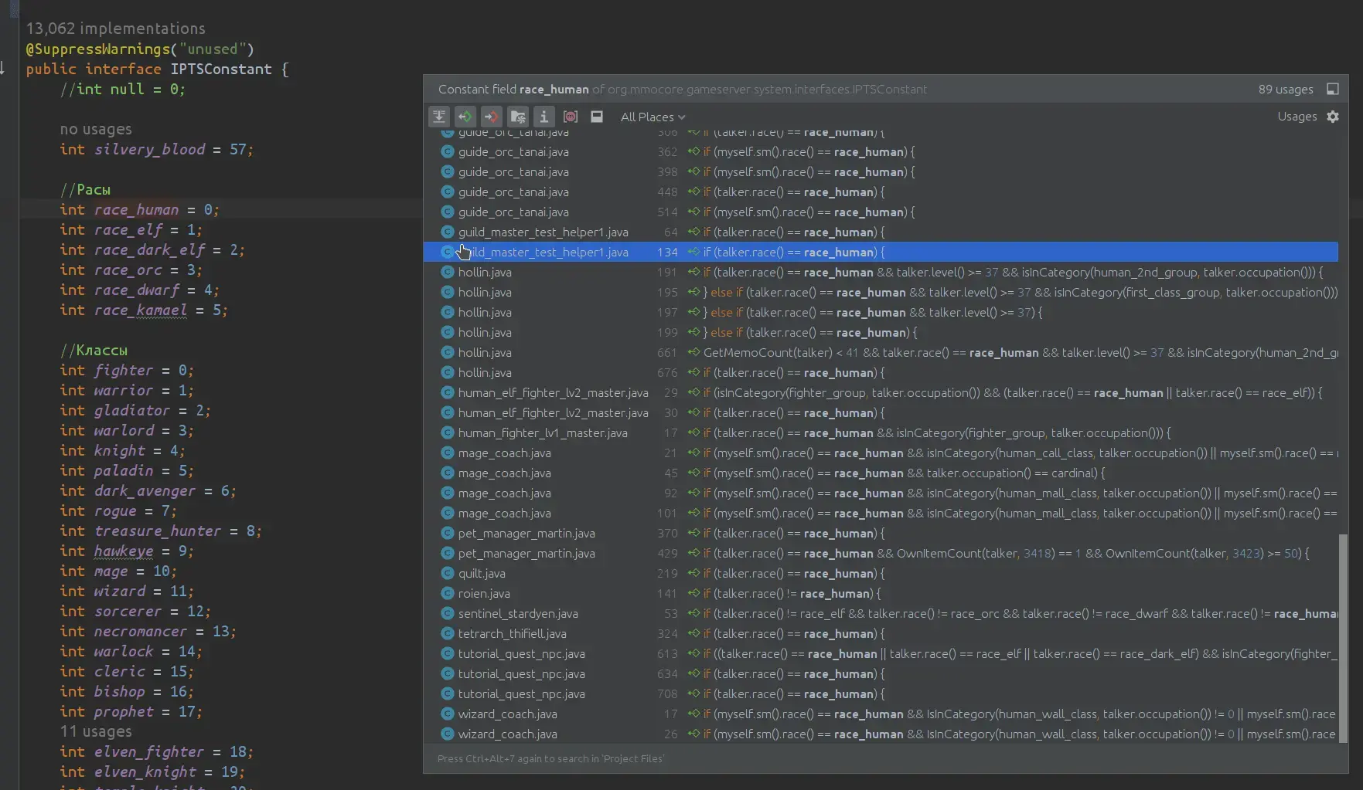Toggle merge usages from same line icon
This screenshot has height=790, width=1363.
(x=439, y=117)
